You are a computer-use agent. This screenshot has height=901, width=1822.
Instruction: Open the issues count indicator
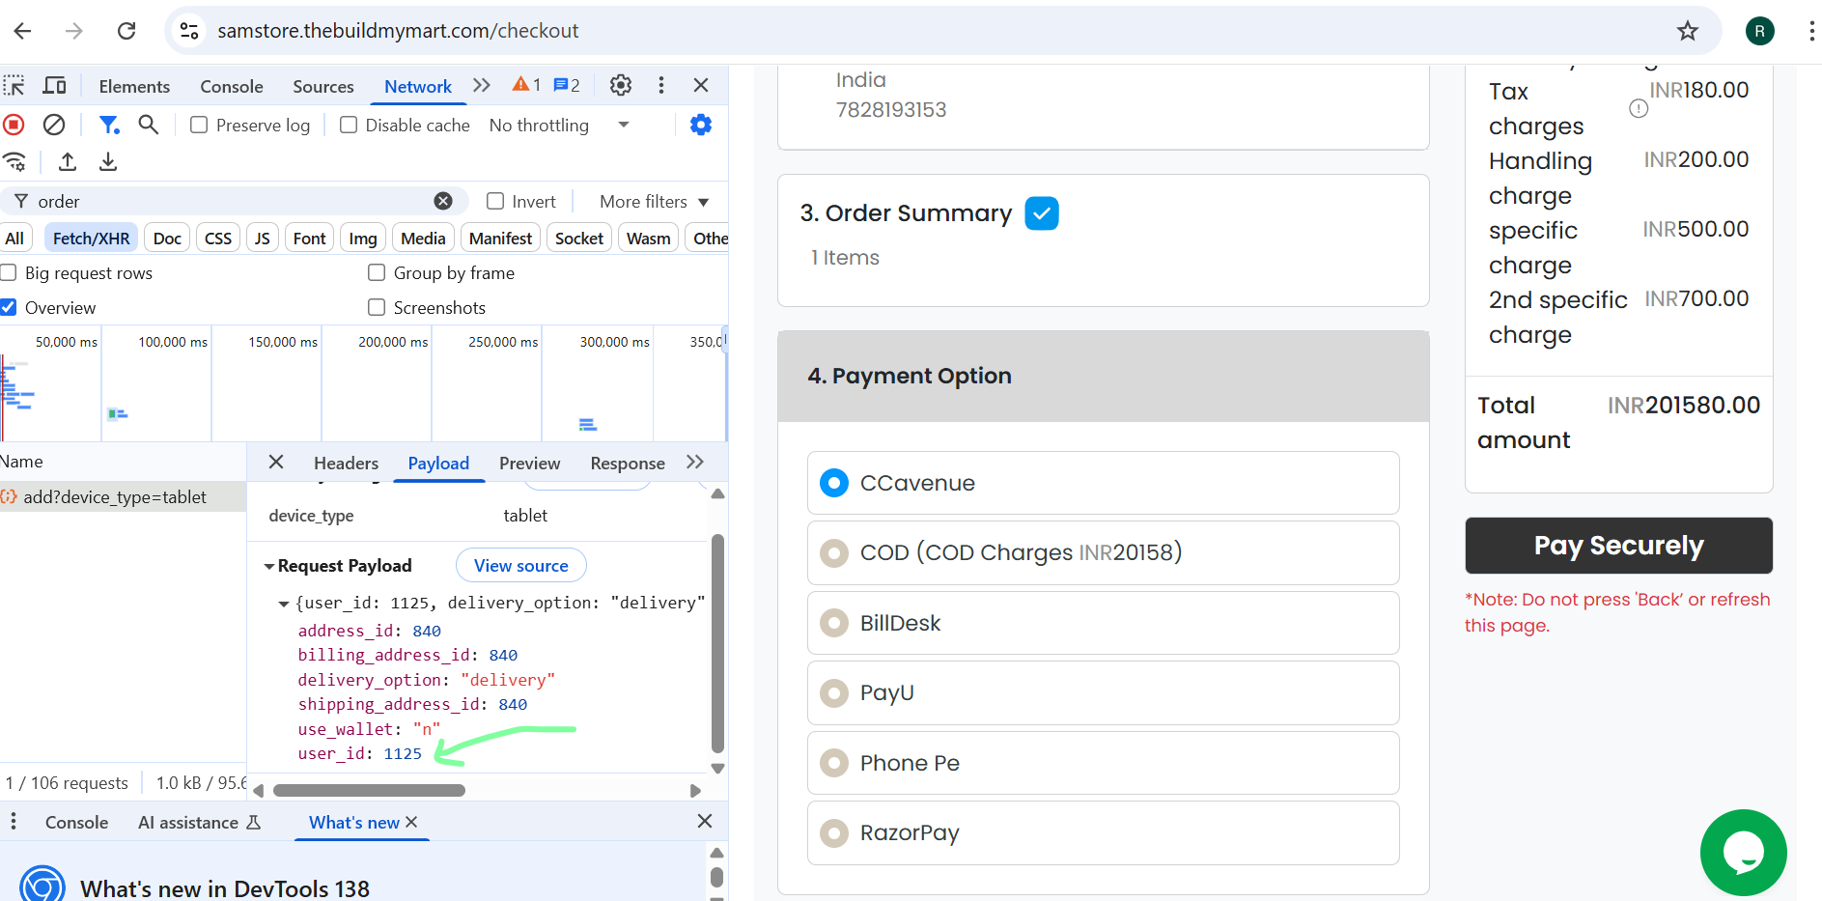[567, 85]
